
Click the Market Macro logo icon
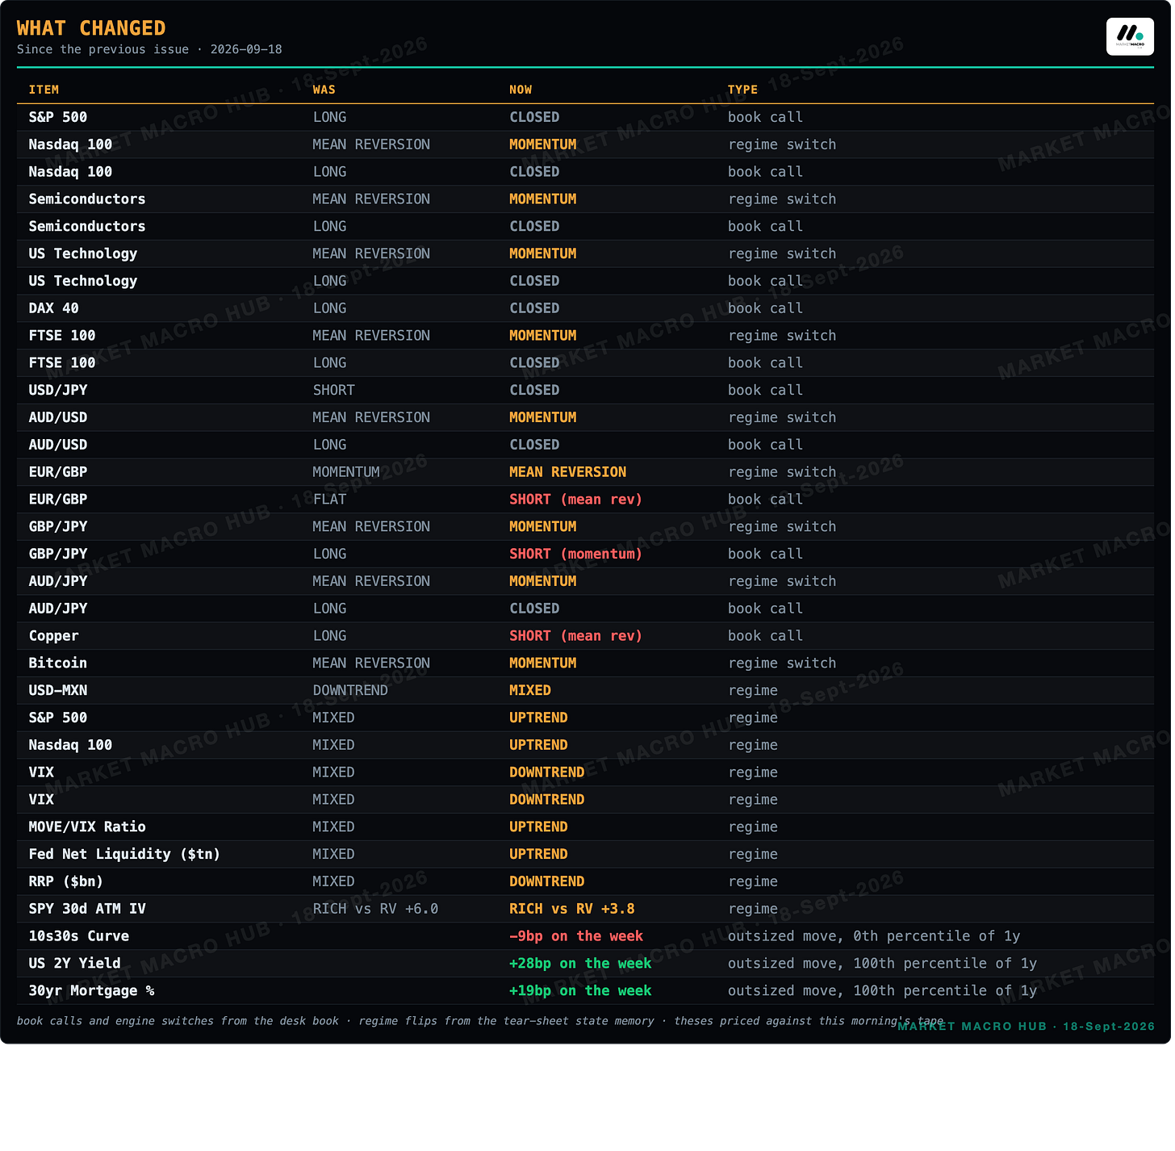coord(1130,36)
